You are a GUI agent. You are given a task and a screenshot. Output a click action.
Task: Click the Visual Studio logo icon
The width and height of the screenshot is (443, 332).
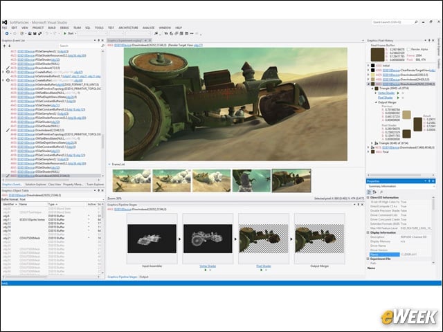pyautogui.click(x=5, y=22)
